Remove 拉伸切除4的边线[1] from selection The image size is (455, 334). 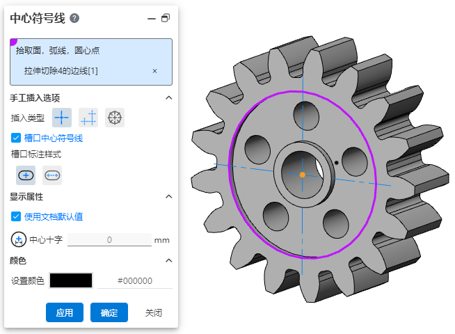pos(154,71)
